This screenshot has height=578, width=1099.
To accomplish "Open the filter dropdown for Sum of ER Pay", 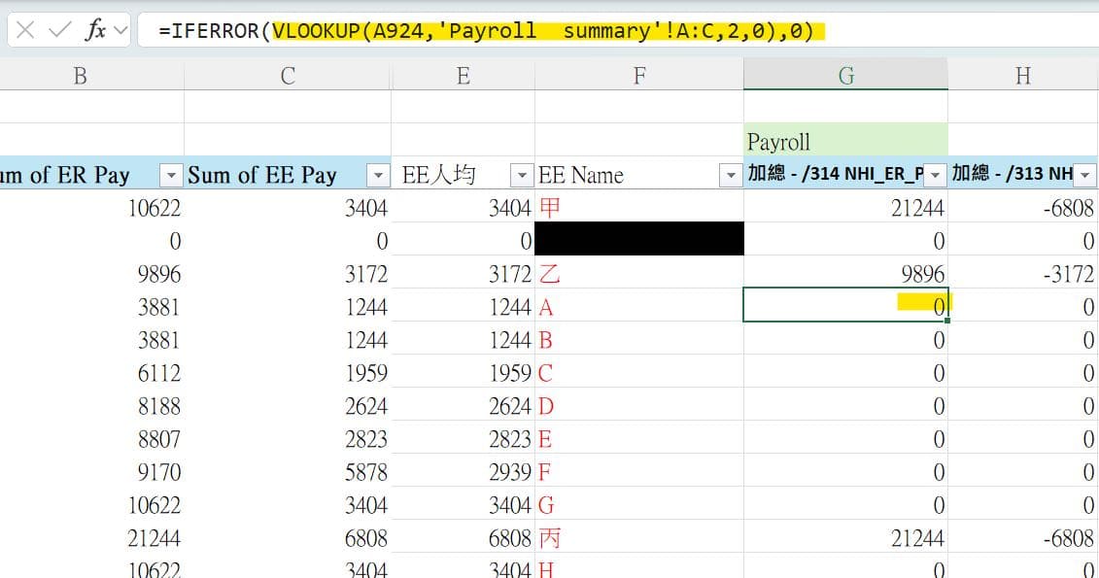I will point(171,175).
